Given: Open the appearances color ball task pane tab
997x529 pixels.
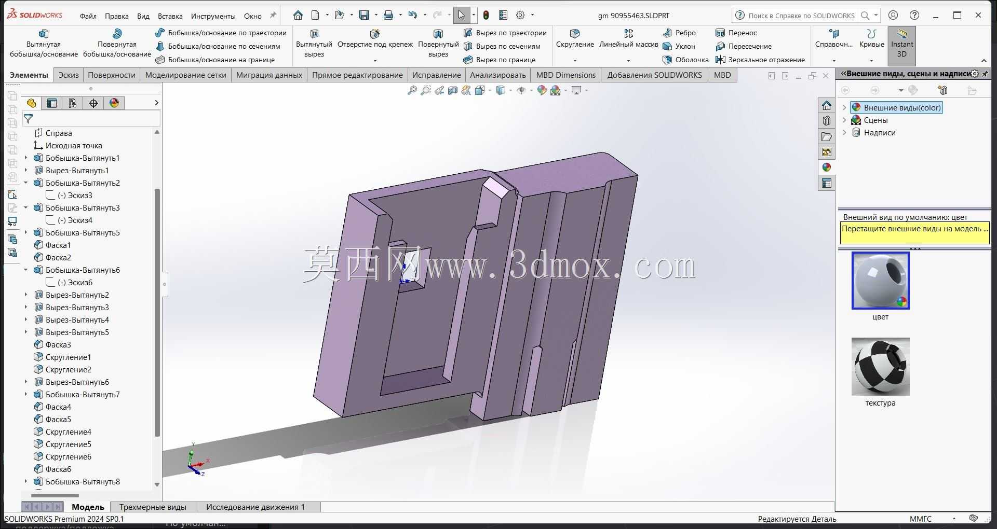Looking at the screenshot, I should [x=827, y=168].
